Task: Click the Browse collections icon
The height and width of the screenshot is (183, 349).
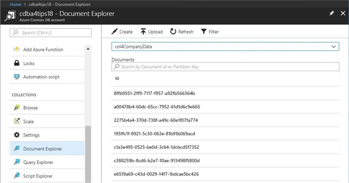Action: [x=17, y=108]
